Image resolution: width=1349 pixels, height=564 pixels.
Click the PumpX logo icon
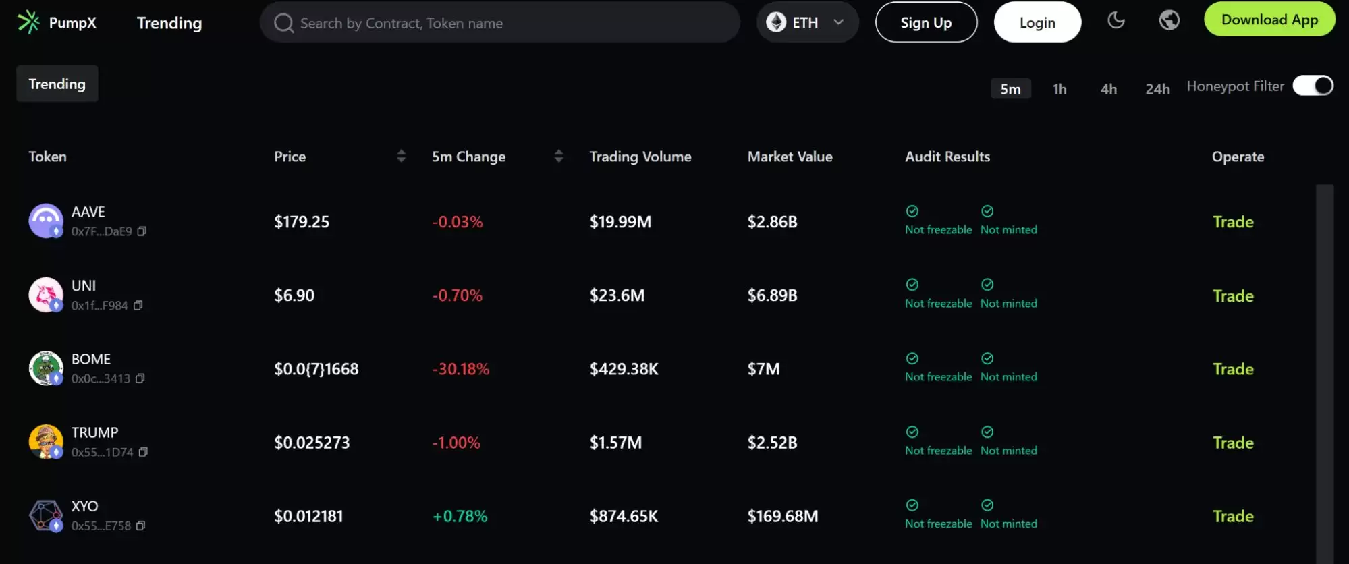pos(28,22)
